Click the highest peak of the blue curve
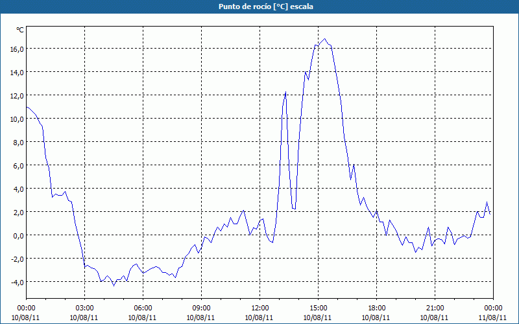519x324 pixels. [x=325, y=39]
